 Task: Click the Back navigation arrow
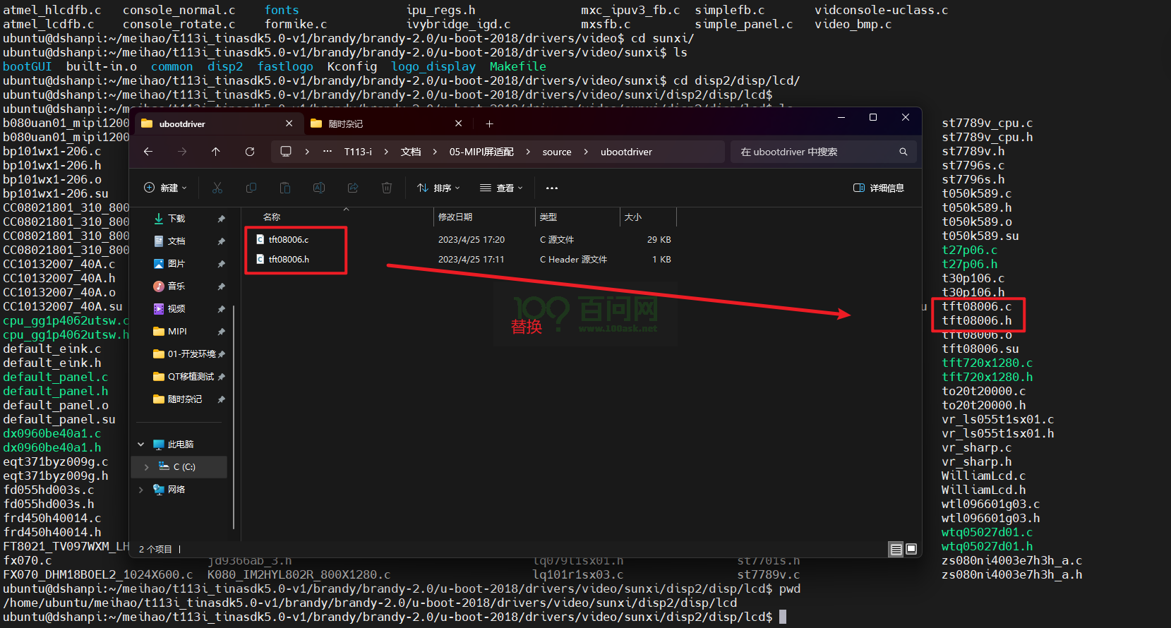click(148, 152)
